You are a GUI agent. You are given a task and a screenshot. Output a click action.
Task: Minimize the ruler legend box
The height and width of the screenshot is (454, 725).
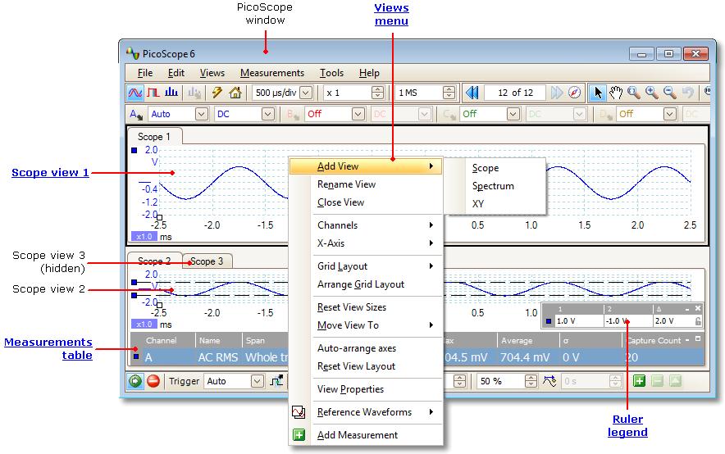687,309
